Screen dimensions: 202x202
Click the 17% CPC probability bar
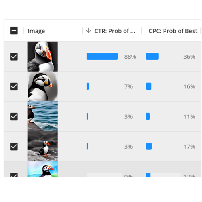149,146
